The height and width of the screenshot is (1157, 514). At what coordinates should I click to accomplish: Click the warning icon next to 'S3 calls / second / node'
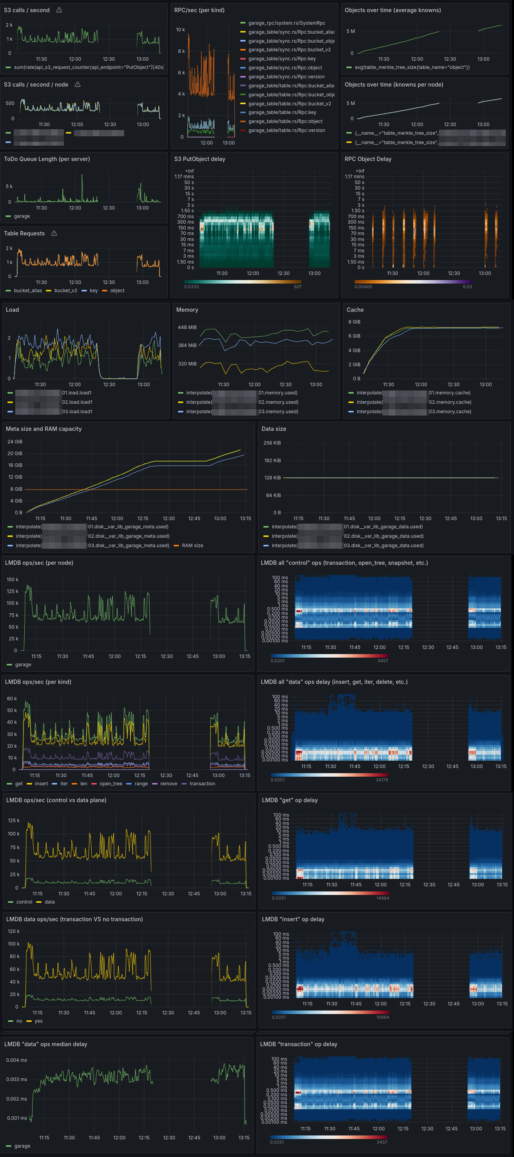(x=78, y=85)
